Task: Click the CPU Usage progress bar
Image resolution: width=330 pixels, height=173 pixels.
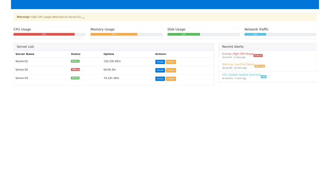Action: (x=50, y=34)
